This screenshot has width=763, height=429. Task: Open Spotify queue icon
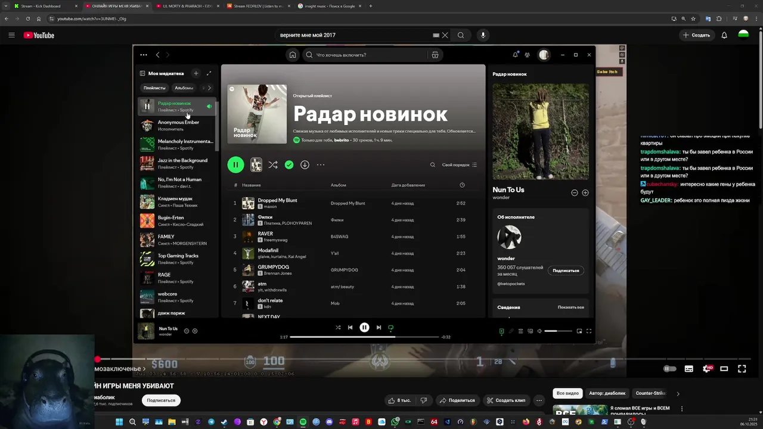[x=520, y=331]
